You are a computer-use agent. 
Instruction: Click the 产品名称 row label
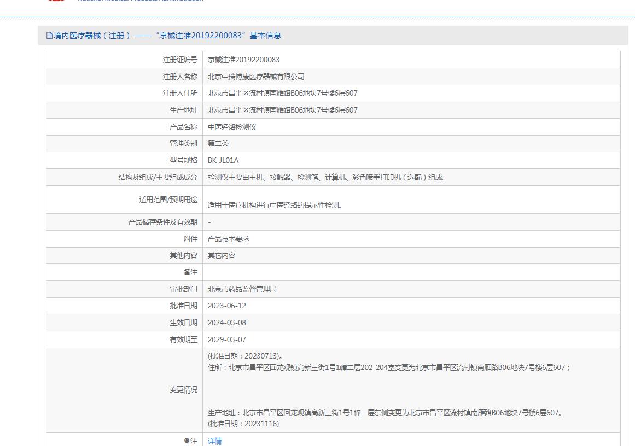click(x=183, y=127)
